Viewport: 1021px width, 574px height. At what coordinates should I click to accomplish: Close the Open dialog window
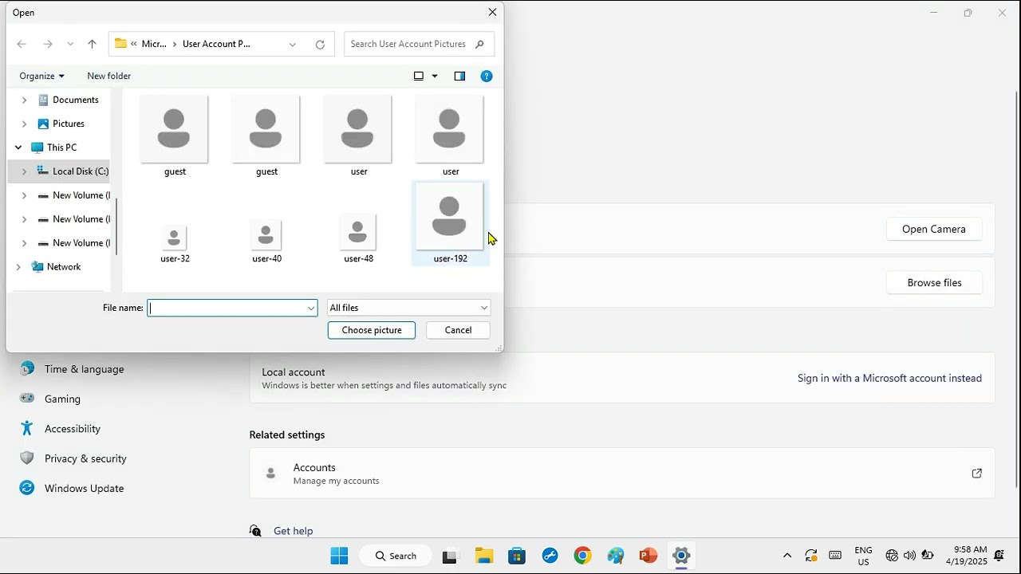pos(492,13)
